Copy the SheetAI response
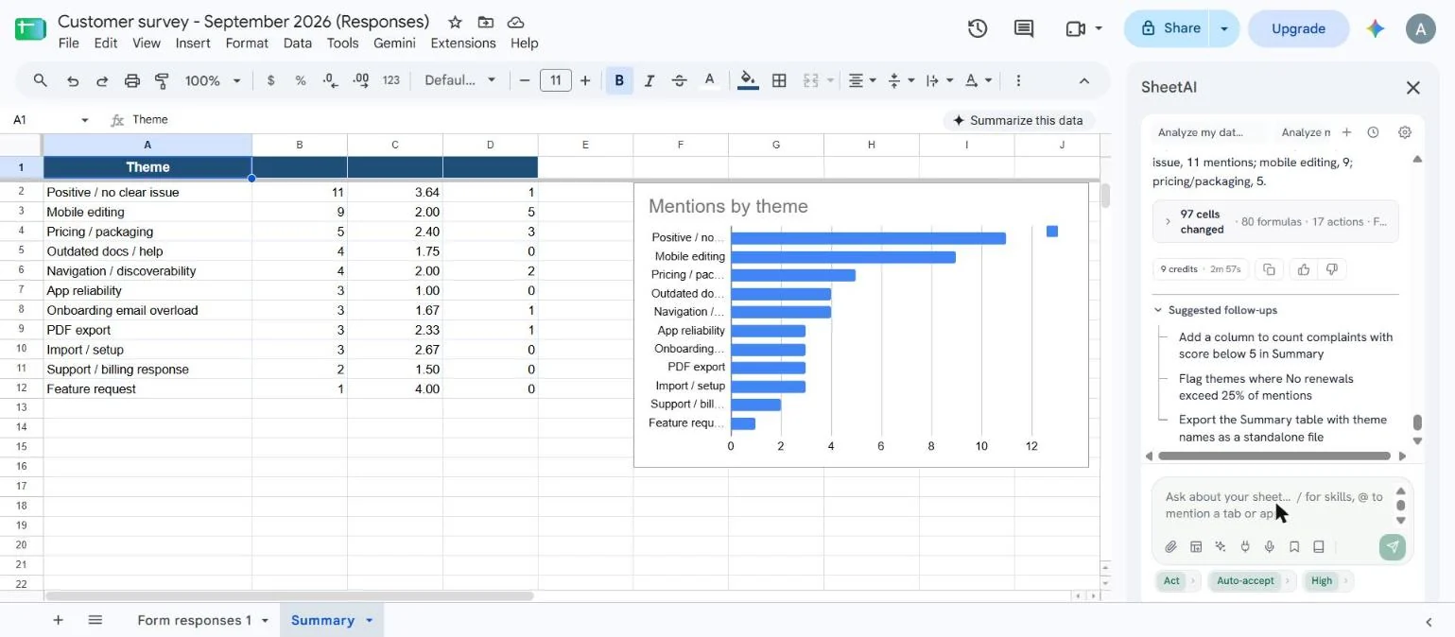1455x637 pixels. pos(1270,269)
